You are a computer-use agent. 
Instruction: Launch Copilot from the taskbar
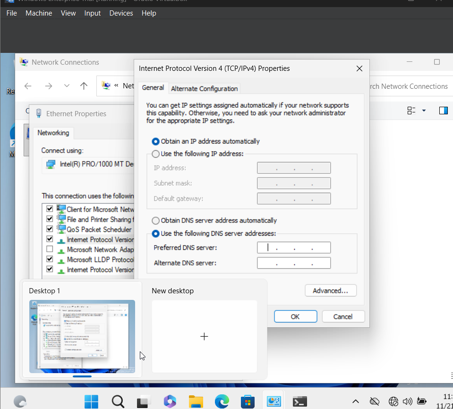coord(170,401)
